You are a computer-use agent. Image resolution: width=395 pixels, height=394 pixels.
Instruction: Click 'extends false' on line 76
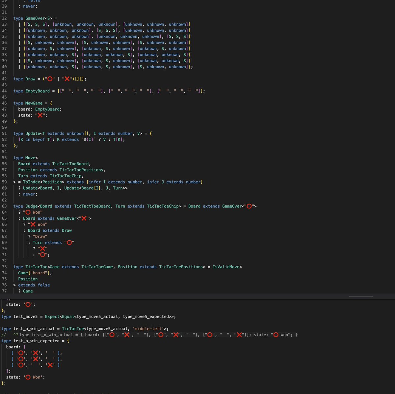34,285
